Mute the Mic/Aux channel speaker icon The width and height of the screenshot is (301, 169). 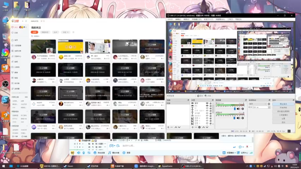(x=239, y=109)
